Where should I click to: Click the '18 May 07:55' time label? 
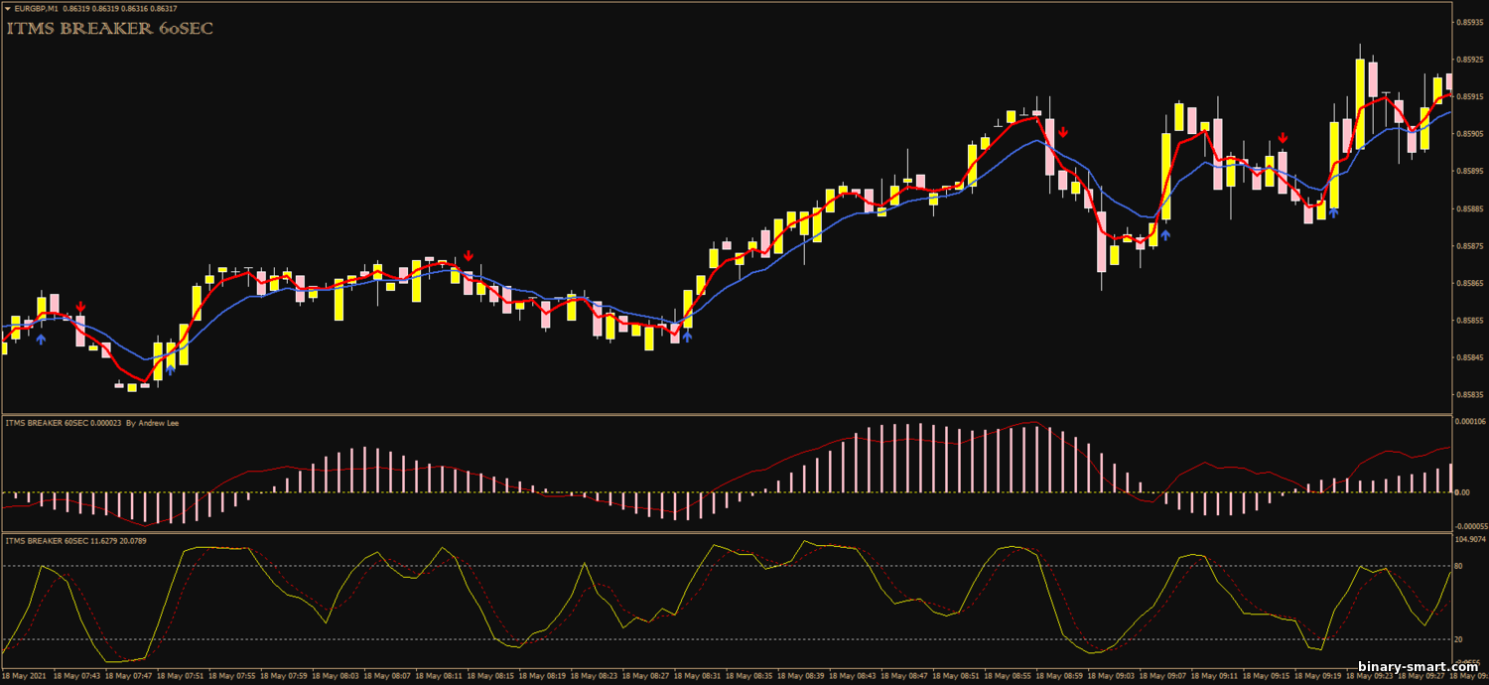click(231, 675)
